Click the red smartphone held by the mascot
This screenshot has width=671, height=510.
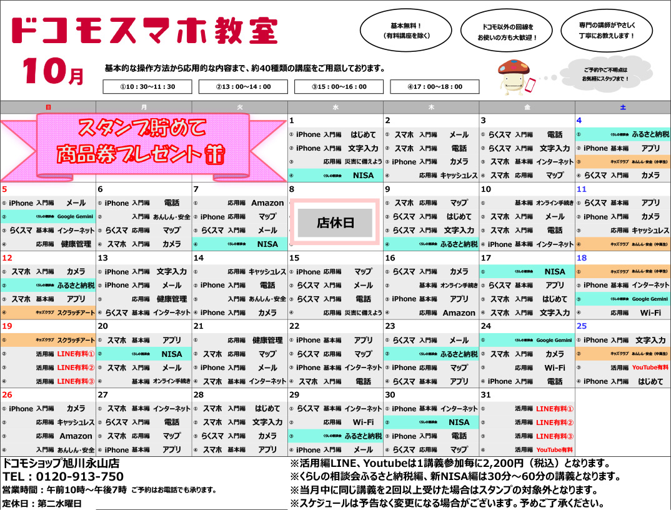tap(532, 85)
